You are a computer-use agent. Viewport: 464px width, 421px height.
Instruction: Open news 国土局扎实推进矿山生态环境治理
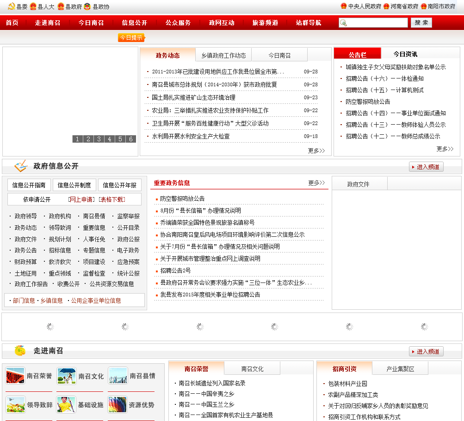pyautogui.click(x=193, y=97)
